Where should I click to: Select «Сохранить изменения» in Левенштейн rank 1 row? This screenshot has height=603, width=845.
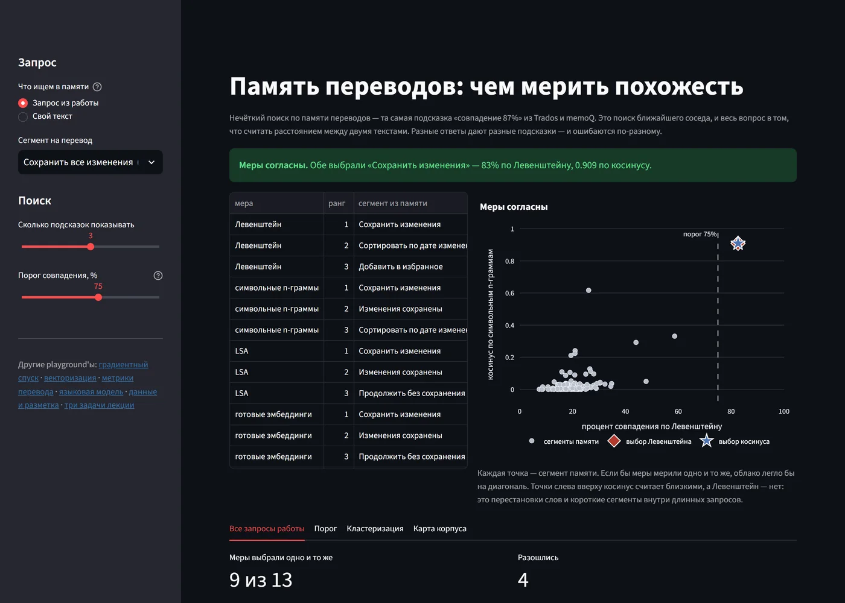coord(410,224)
